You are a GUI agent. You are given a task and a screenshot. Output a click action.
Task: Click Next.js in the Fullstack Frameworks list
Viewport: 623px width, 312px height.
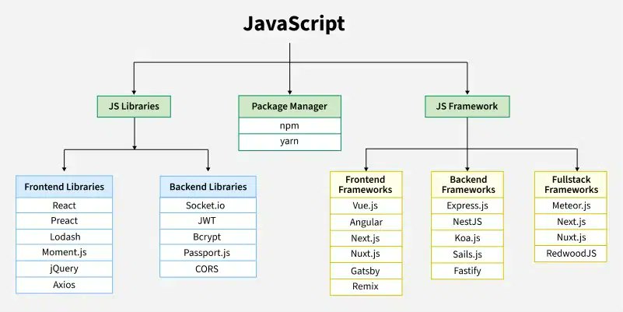pos(571,222)
